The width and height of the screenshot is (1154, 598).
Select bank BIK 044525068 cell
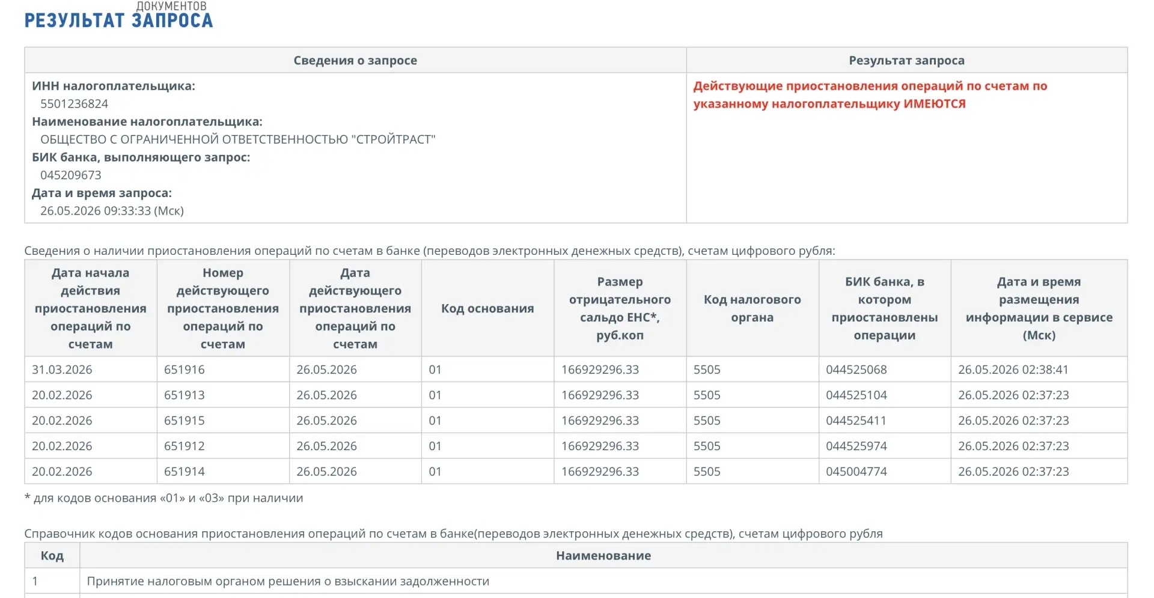point(885,370)
